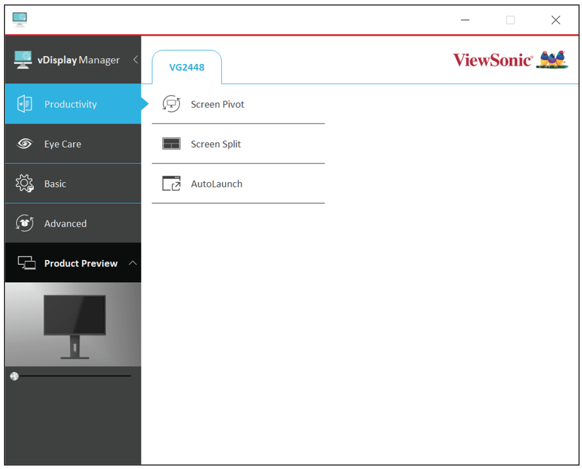Click the ViewSonic brand wordmark
This screenshot has height=469, width=582.
click(x=493, y=60)
